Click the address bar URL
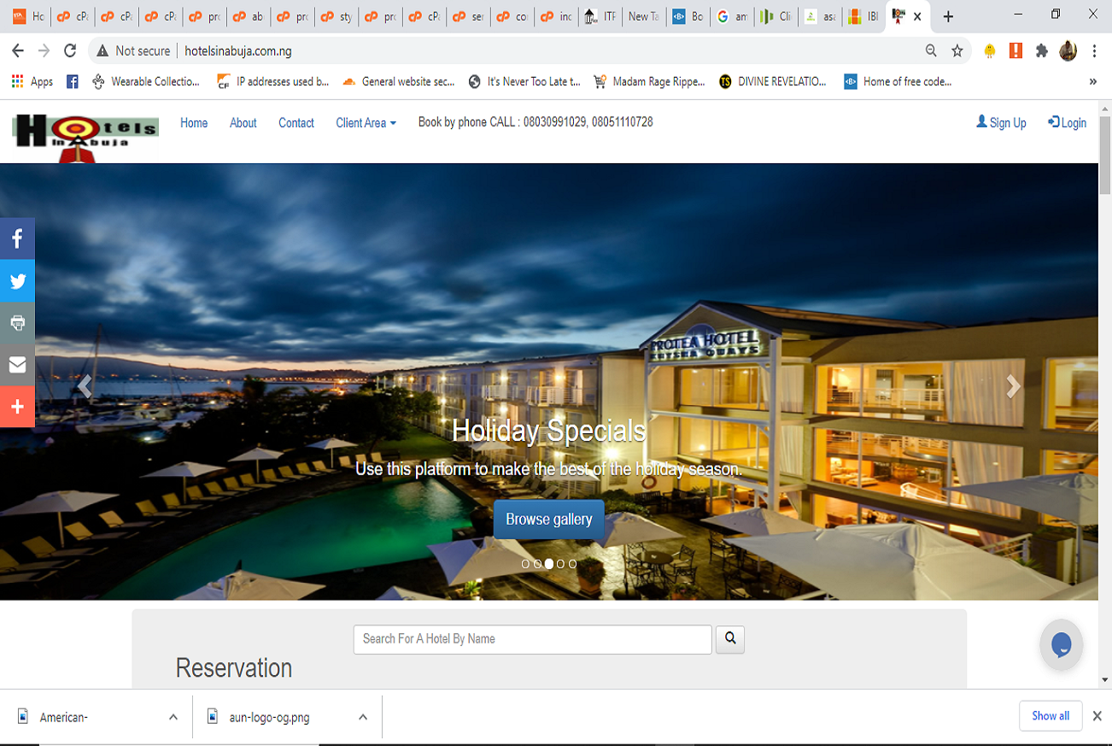The image size is (1112, 746). tap(238, 51)
